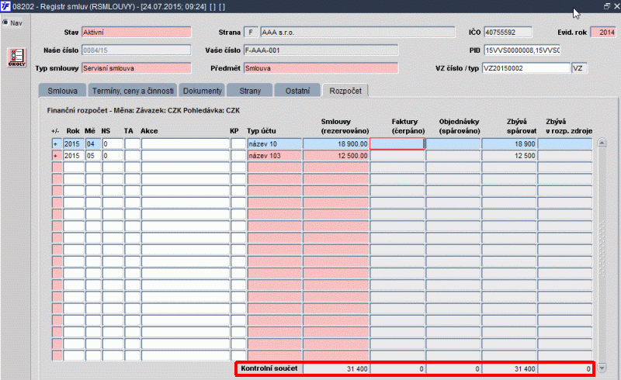Click the application icon in title bar
The width and height of the screenshot is (621, 380).
coord(6,6)
